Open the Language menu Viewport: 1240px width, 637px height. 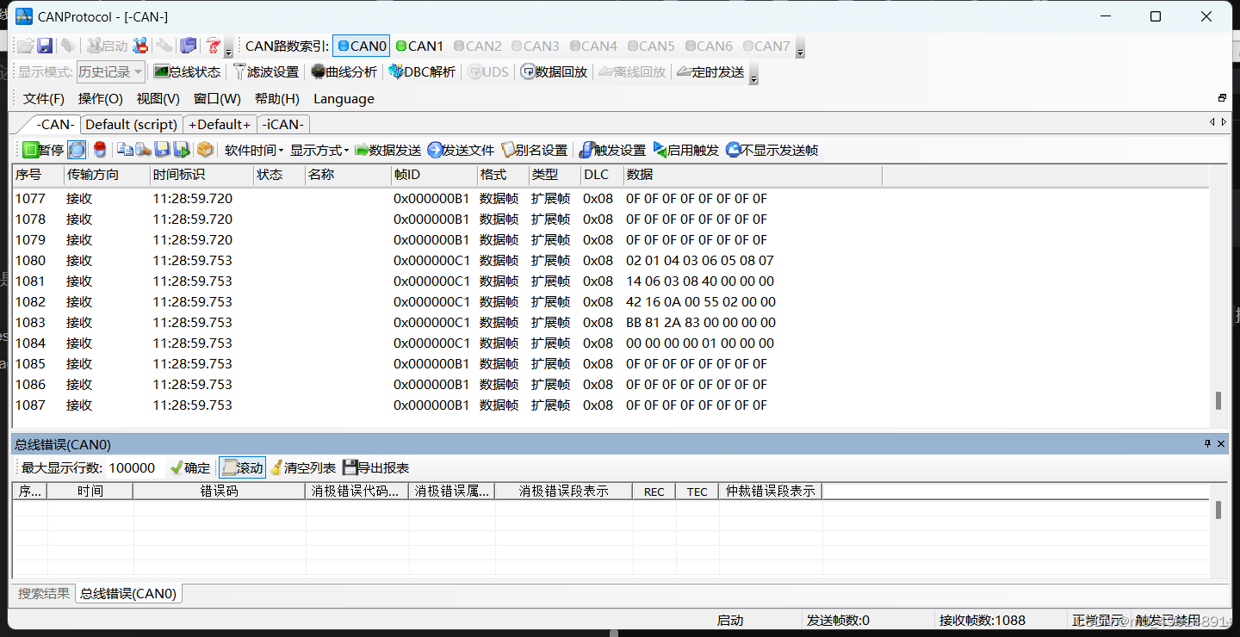tap(343, 98)
